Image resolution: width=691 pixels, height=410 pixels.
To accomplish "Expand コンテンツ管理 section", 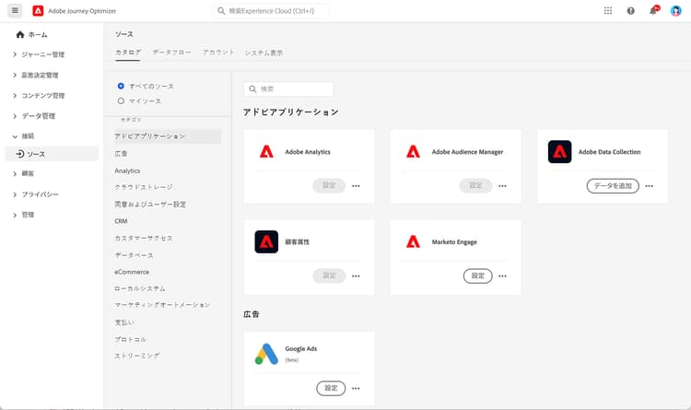I will 15,95.
